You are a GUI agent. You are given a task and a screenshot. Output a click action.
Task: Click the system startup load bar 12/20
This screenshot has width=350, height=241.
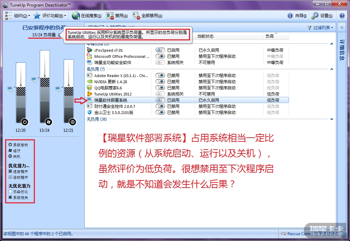pos(21,92)
